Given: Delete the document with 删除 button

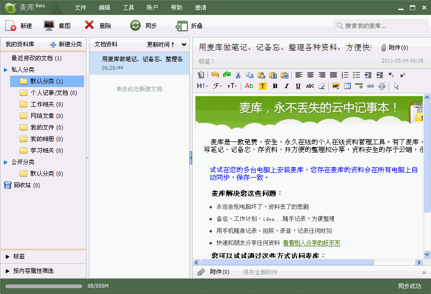Looking at the screenshot, I should pos(98,26).
